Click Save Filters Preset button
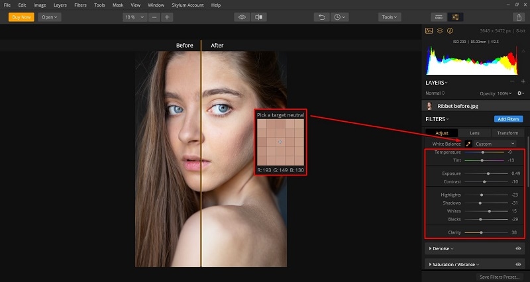Screen dimensions: 530x282 [500, 277]
